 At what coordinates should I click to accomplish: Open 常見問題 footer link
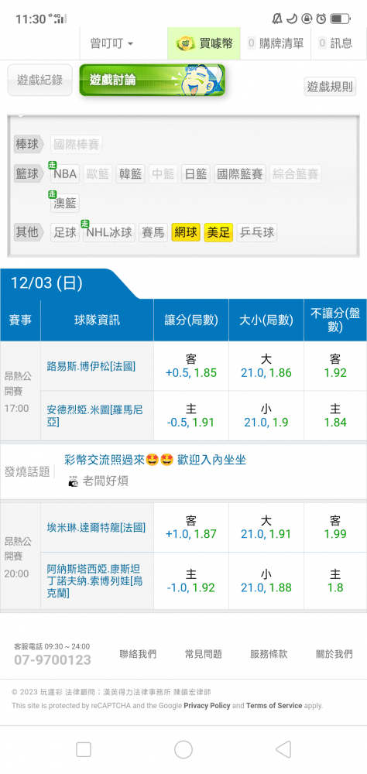point(204,654)
